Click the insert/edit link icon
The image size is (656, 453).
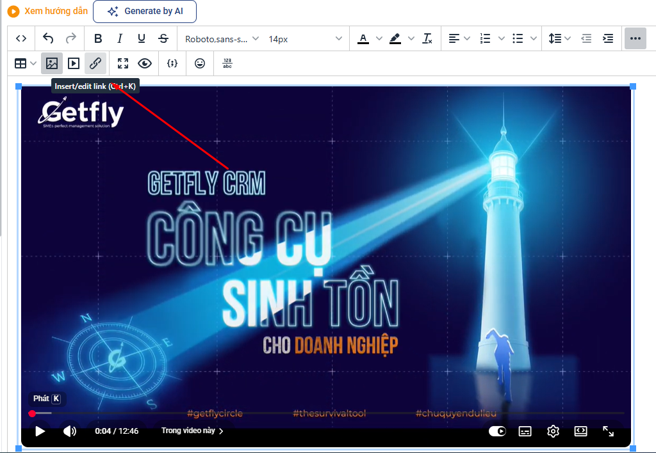95,63
